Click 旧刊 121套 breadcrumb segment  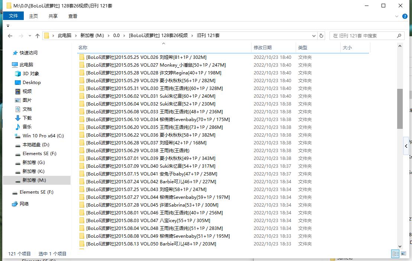pos(208,36)
